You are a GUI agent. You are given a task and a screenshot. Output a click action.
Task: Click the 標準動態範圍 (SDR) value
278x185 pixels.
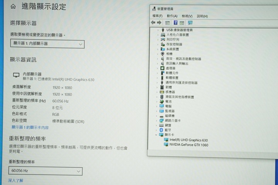tap(68, 122)
